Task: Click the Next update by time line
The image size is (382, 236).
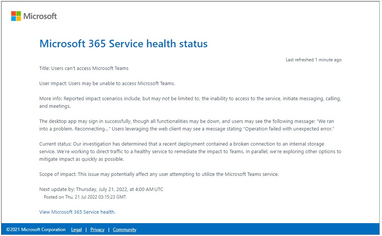Action: click(101, 189)
